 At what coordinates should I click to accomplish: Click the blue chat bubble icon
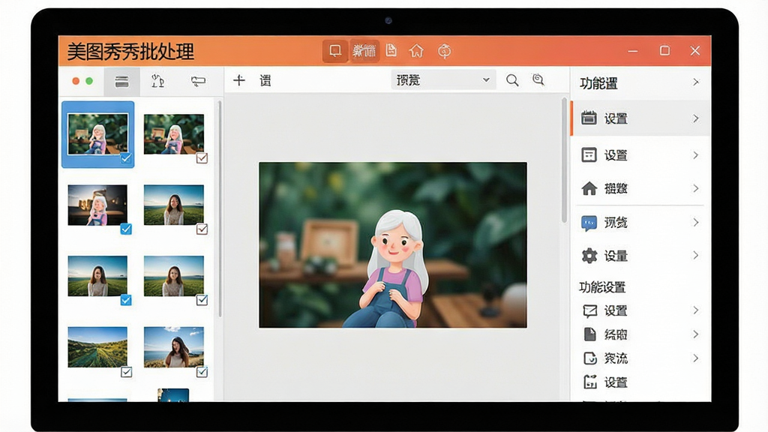click(589, 223)
